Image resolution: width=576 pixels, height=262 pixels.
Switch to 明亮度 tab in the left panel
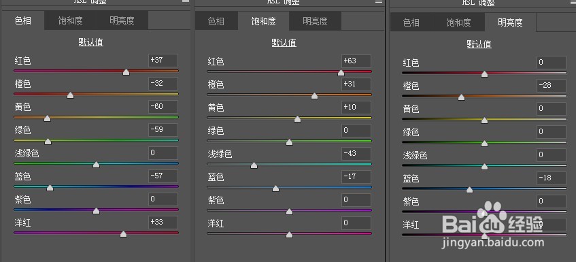pos(122,20)
